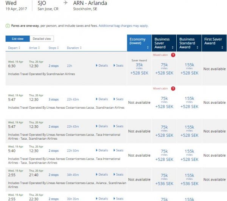Switch to List view tab
This screenshot has width=227, height=201.
[18, 39]
